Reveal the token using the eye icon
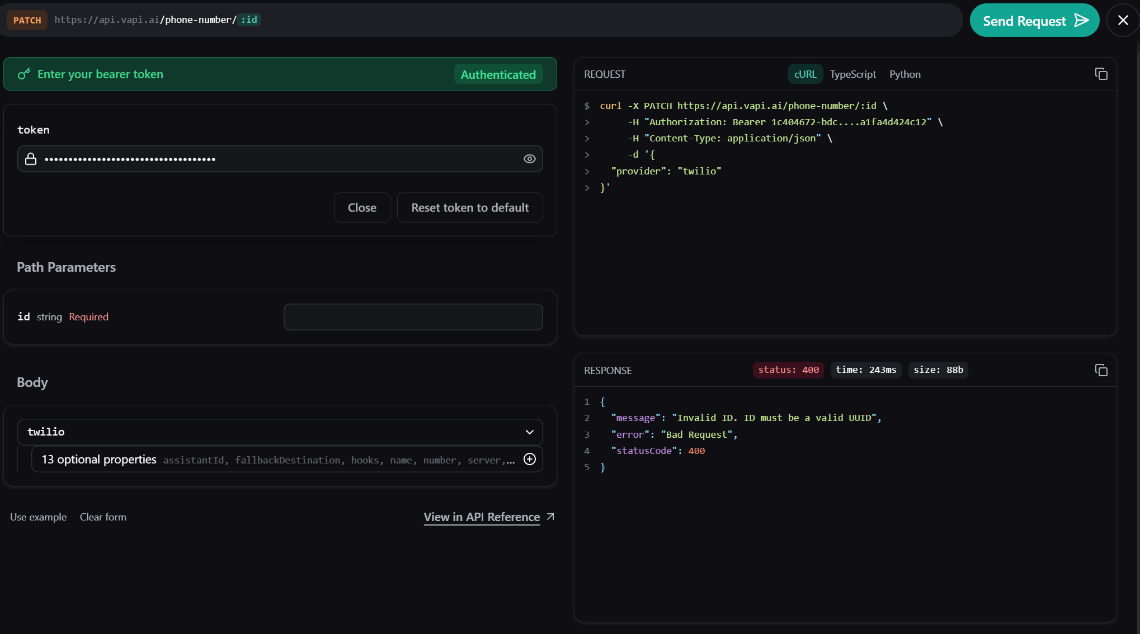This screenshot has width=1140, height=634. click(529, 159)
